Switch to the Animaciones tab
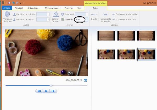 (33, 8)
